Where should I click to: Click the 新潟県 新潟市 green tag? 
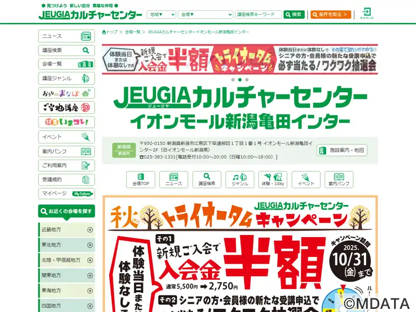124,150
